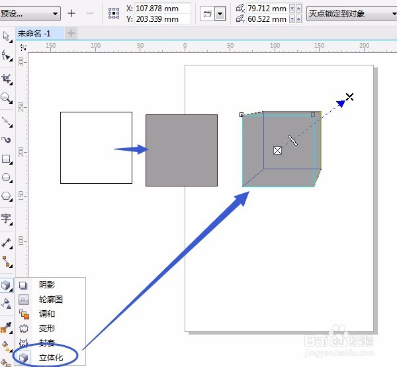
Task: Select the Connector tool
Action: [x=7, y=261]
